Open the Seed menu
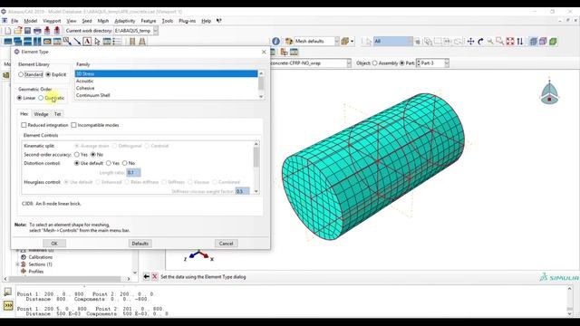This screenshot has width=580, height=326. 87,21
